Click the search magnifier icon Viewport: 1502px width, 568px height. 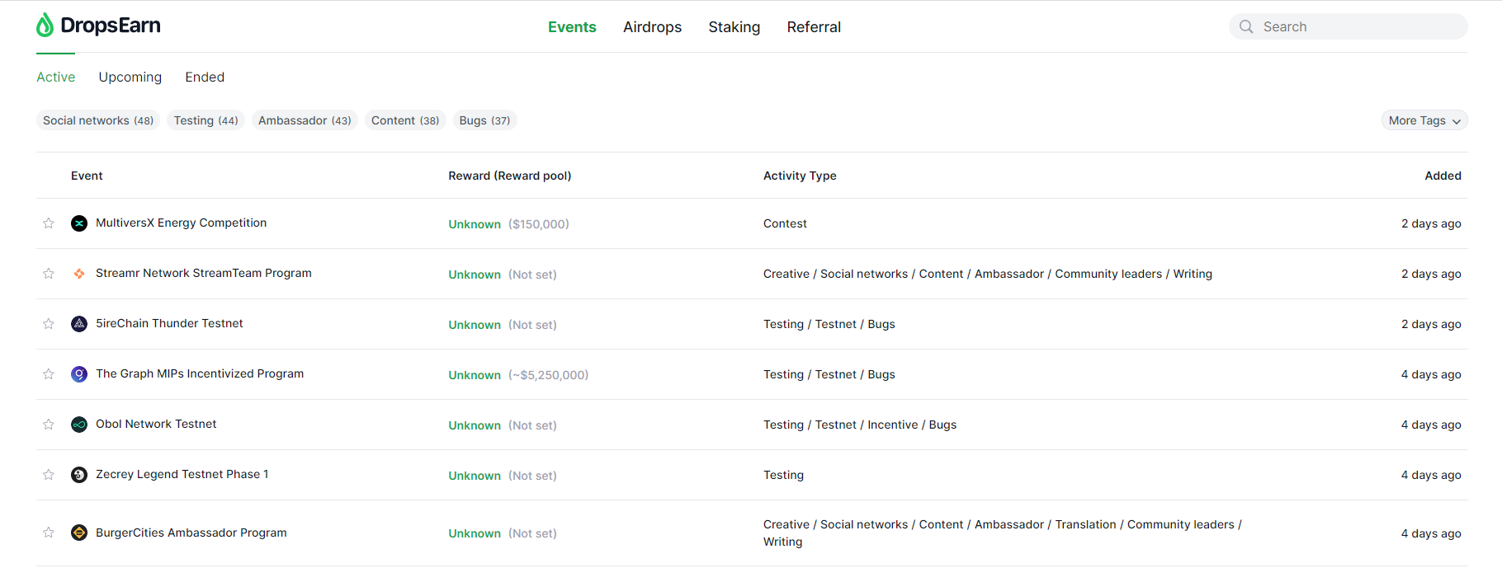tap(1246, 26)
